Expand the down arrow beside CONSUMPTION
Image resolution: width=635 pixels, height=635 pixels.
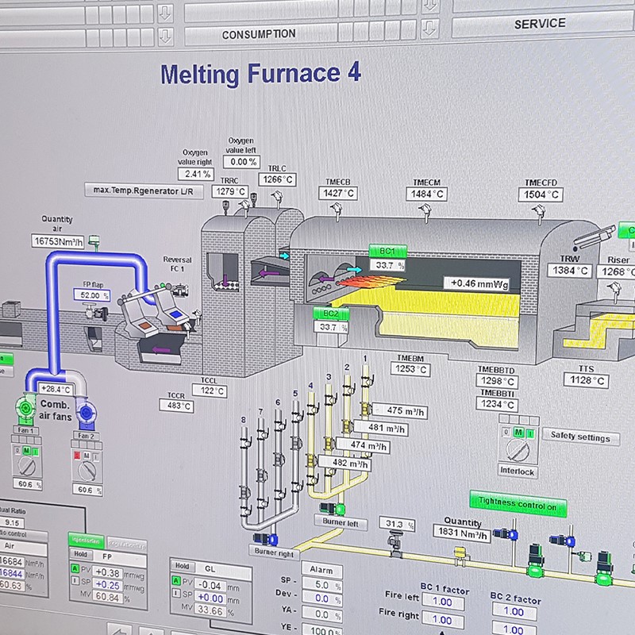[x=165, y=35]
